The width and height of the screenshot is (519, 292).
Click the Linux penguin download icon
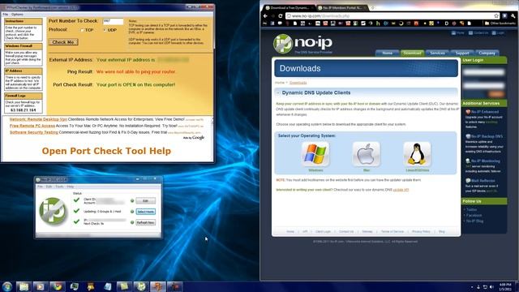point(417,154)
